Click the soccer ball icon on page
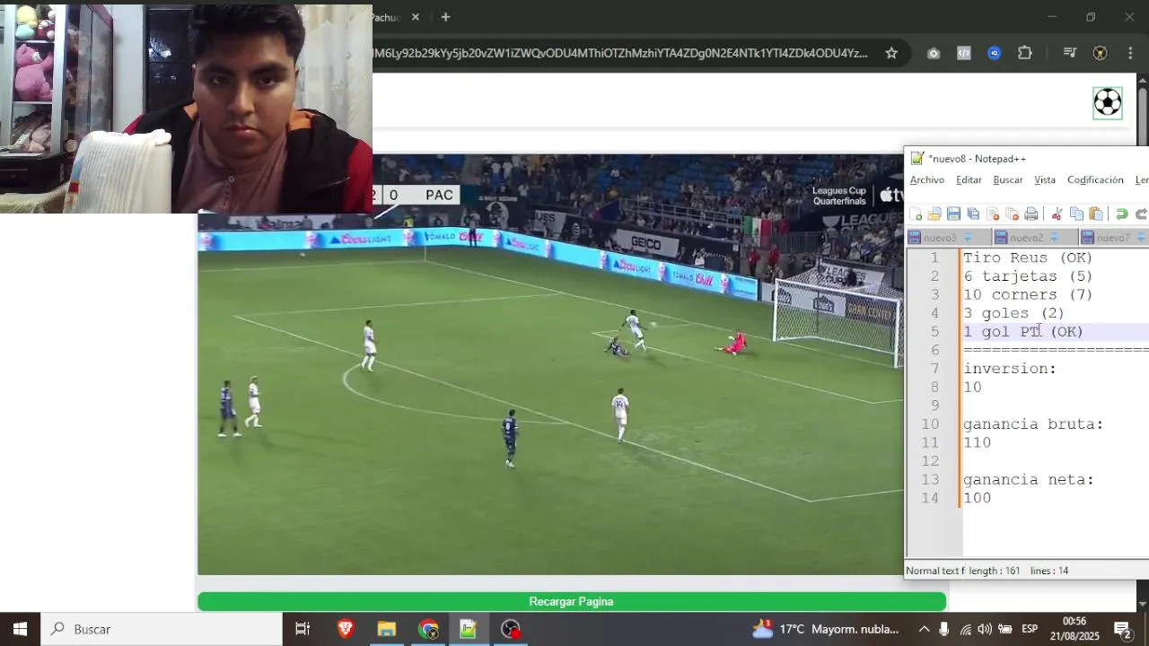 [x=1108, y=102]
